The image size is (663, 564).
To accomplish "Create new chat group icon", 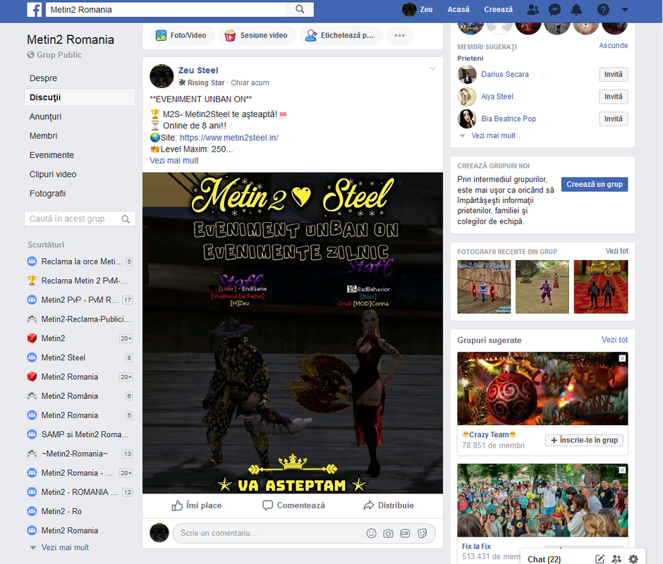I will (x=616, y=559).
